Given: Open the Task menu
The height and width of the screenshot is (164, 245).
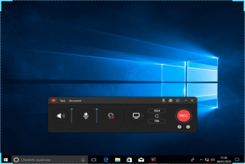Looking at the screenshot, I should [x=63, y=101].
